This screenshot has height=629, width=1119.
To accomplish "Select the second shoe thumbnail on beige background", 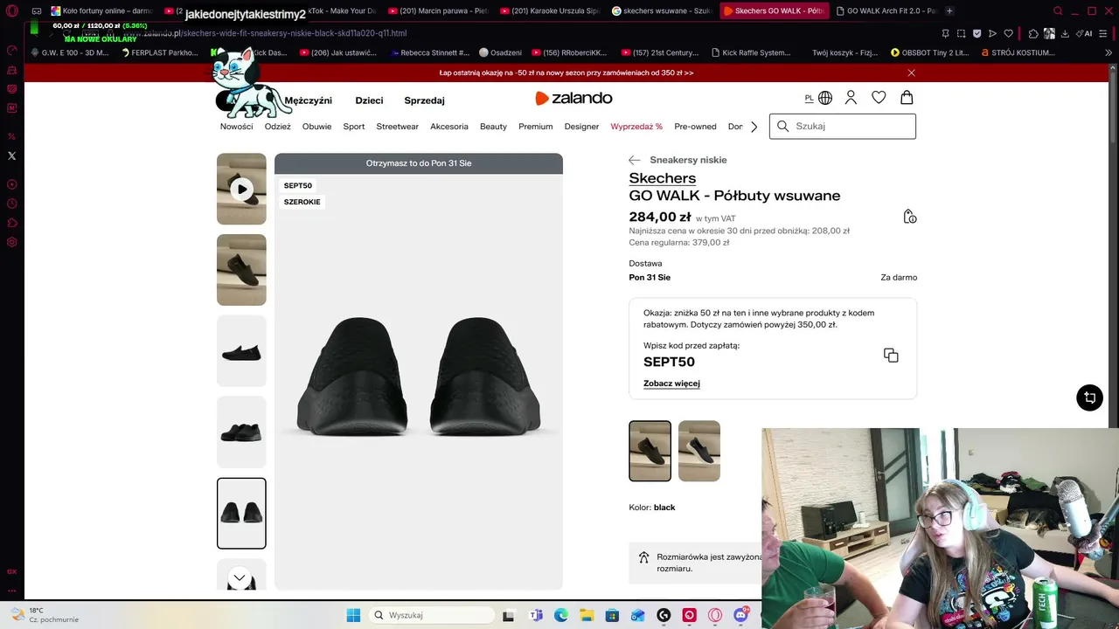I will tap(241, 270).
